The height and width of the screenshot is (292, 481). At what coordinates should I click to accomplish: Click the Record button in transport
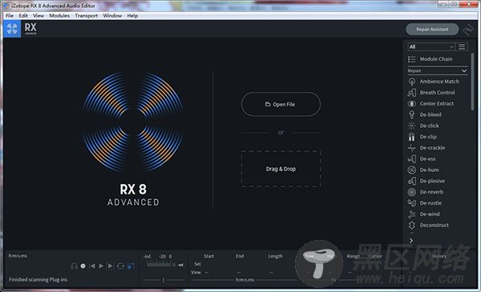(83, 266)
